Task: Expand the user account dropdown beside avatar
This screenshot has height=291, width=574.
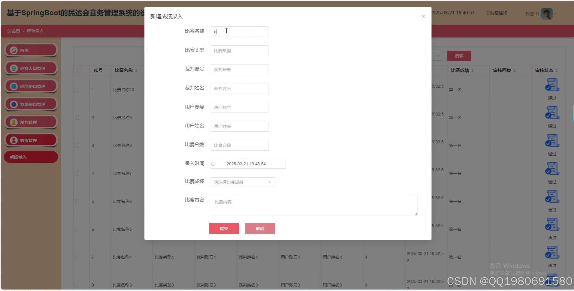Action: [x=555, y=14]
